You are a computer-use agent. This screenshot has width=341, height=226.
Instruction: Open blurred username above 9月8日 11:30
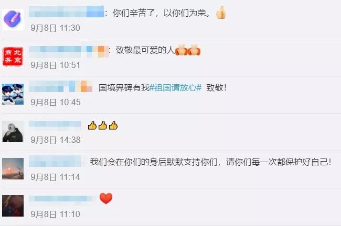(x=66, y=12)
